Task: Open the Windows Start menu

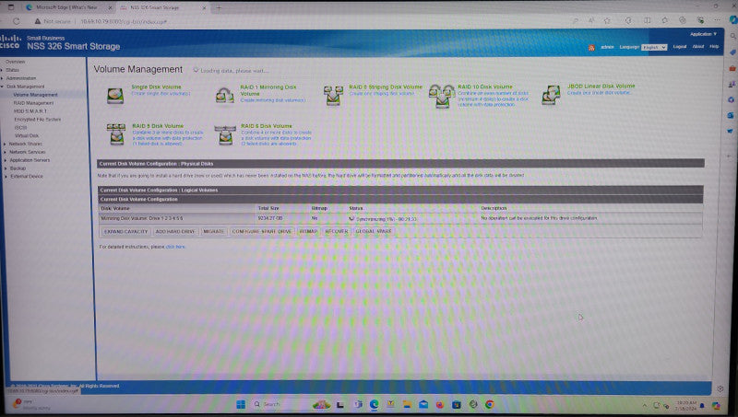Action: (x=241, y=404)
